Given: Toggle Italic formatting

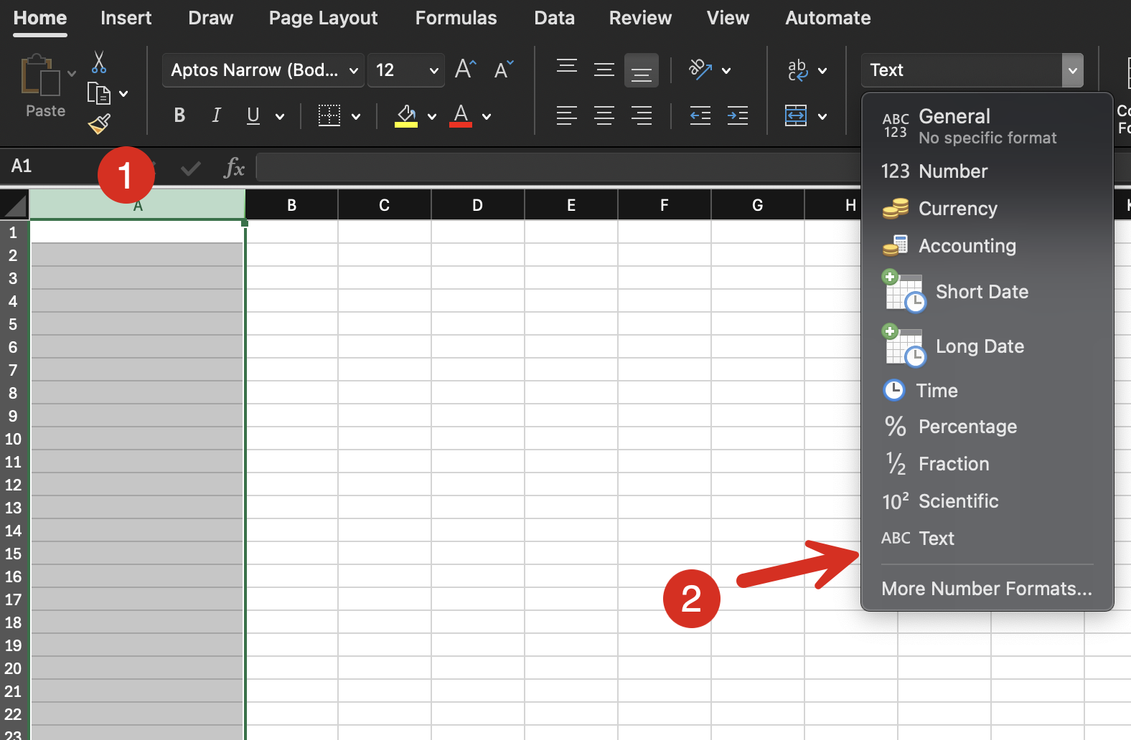Looking at the screenshot, I should point(216,115).
